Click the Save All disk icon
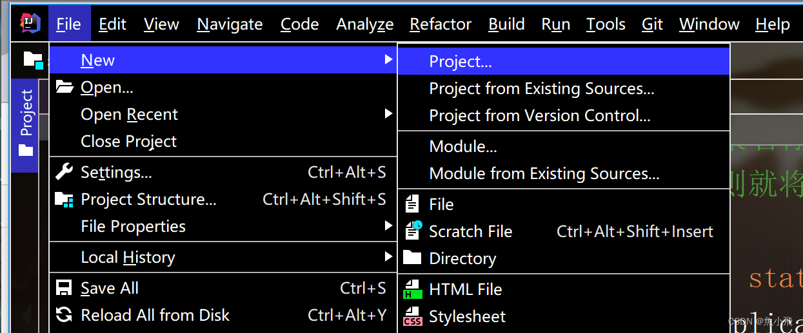Screen dimensions: 803x333 [x=64, y=288]
